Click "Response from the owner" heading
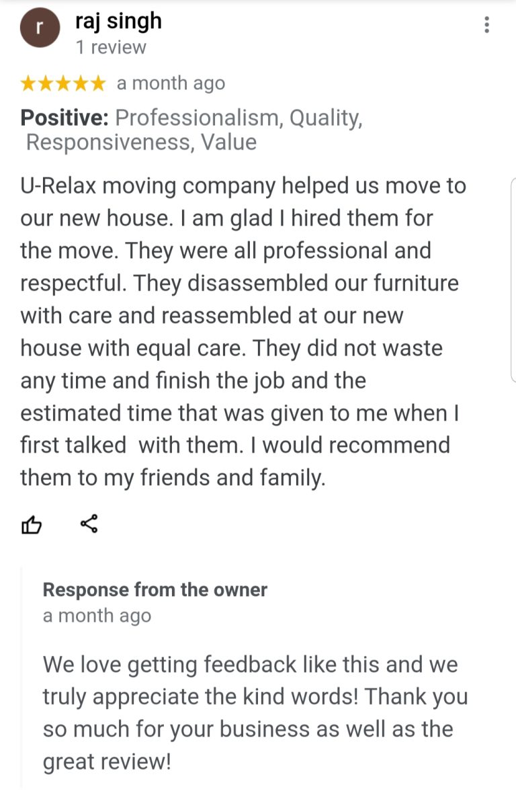The image size is (516, 795). [155, 590]
